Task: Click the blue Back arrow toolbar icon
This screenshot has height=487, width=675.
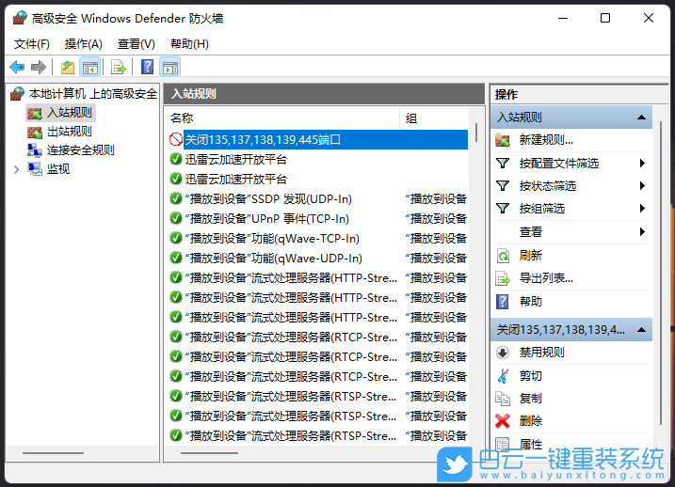Action: pyautogui.click(x=17, y=67)
